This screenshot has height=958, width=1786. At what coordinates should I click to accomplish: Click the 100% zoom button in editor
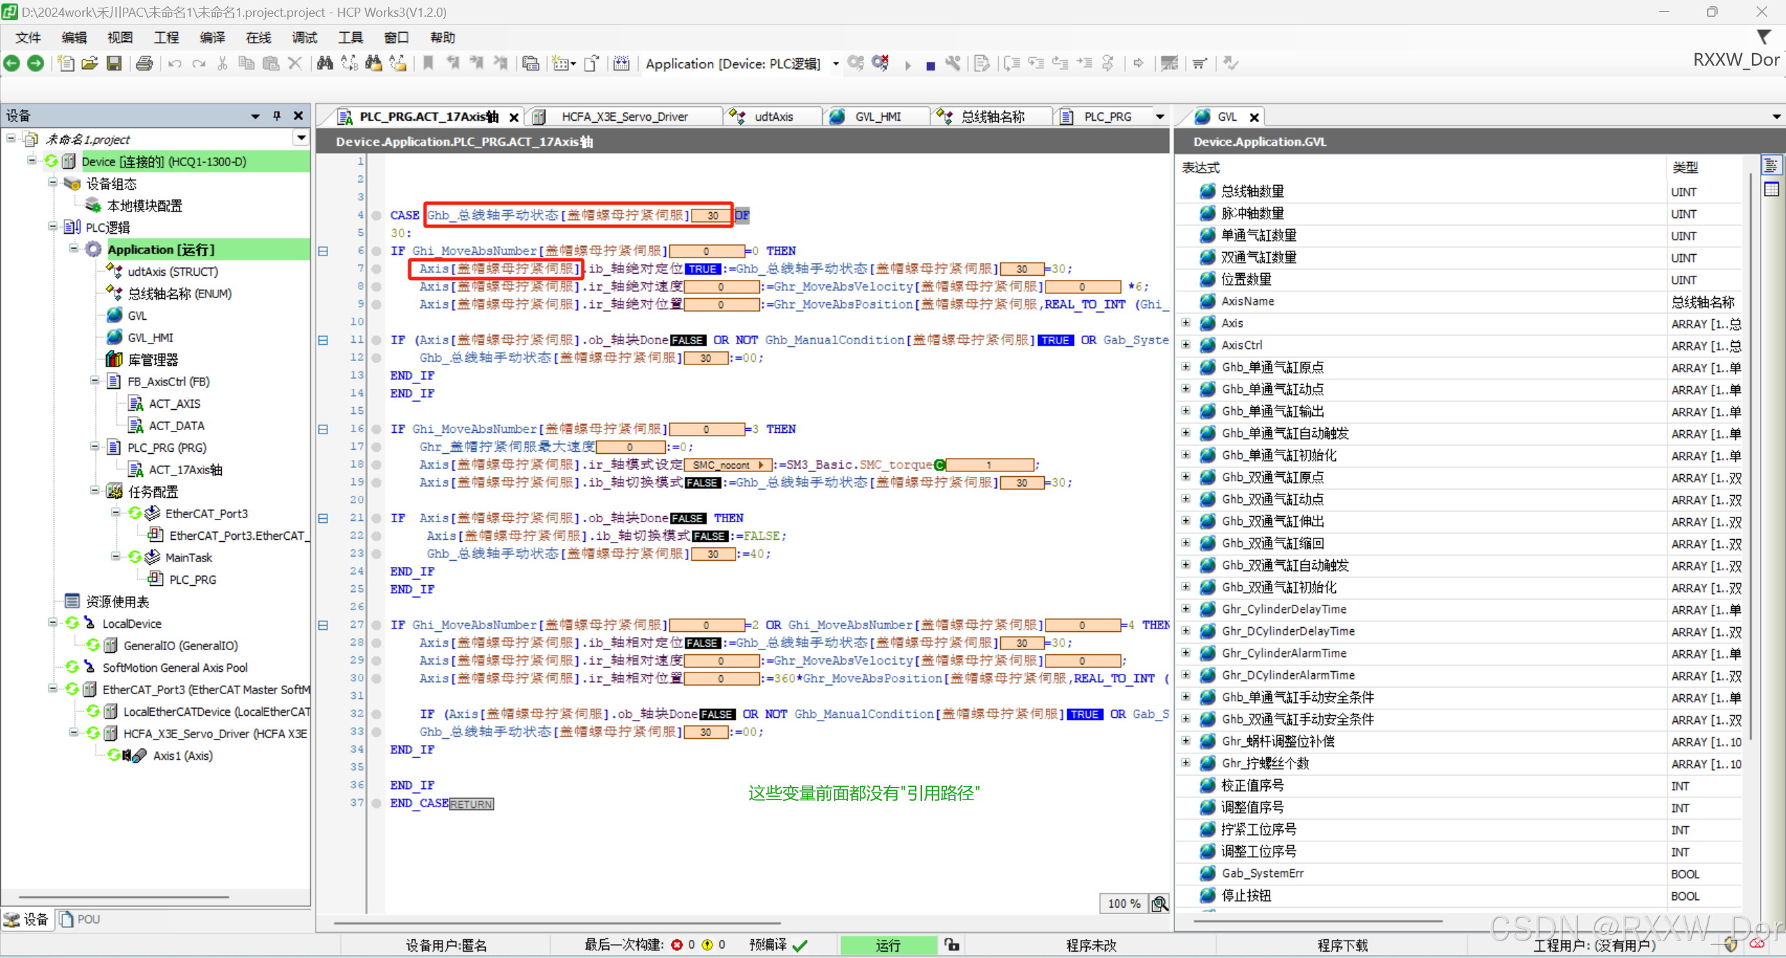[1122, 903]
